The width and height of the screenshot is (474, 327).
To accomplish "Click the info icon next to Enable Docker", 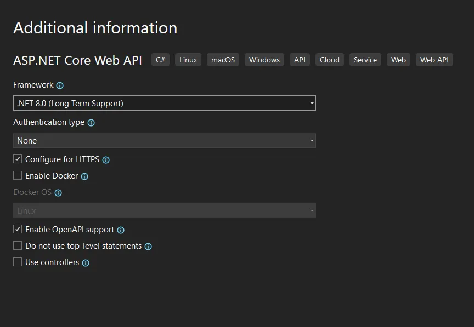I will pyautogui.click(x=84, y=176).
